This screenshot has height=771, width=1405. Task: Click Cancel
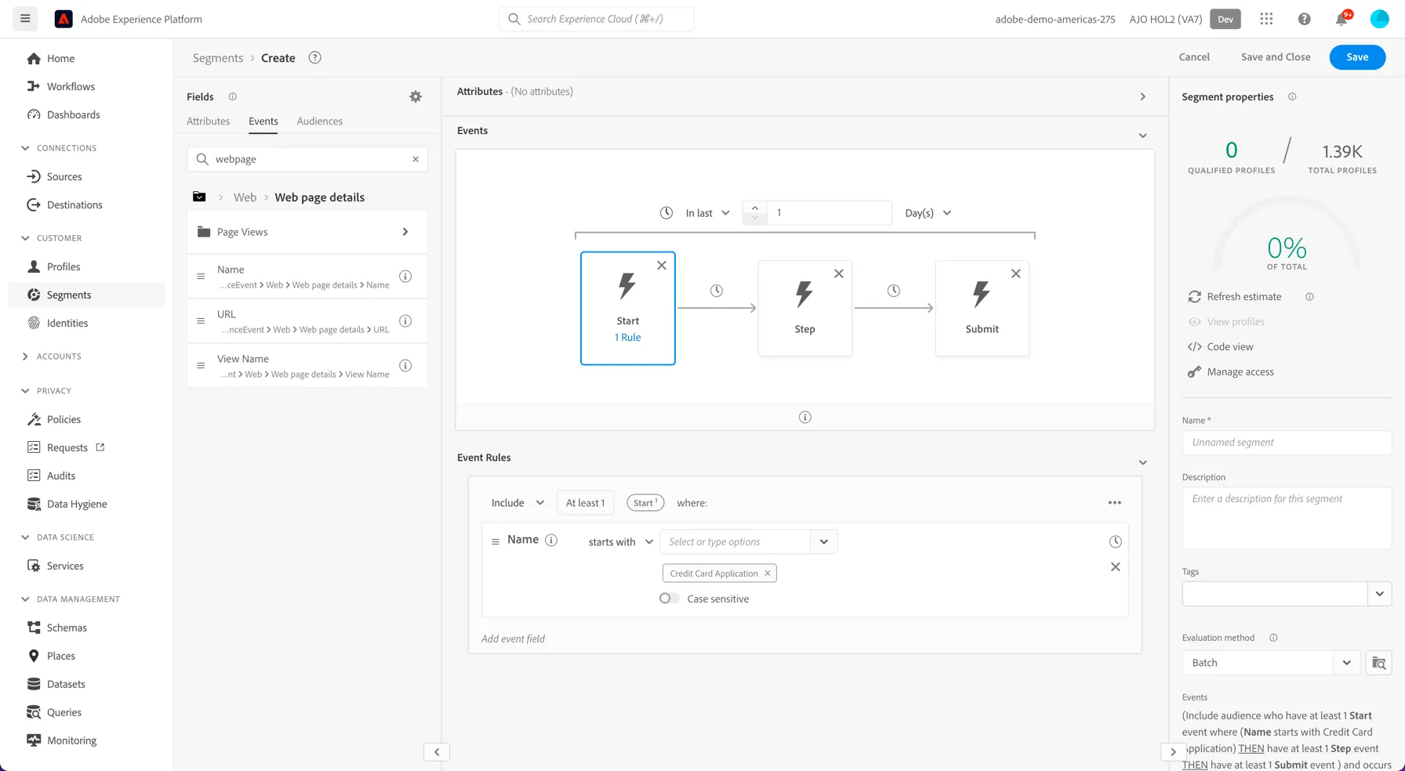pyautogui.click(x=1194, y=57)
